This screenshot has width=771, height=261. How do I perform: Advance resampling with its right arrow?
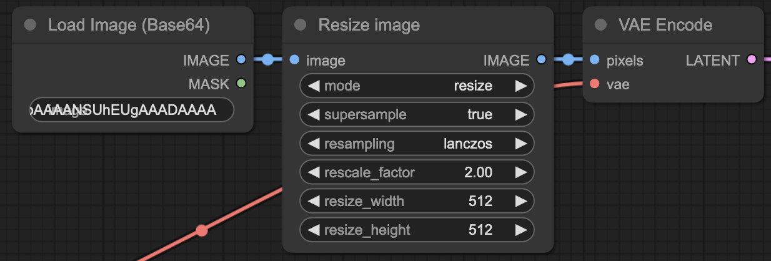pyautogui.click(x=520, y=144)
